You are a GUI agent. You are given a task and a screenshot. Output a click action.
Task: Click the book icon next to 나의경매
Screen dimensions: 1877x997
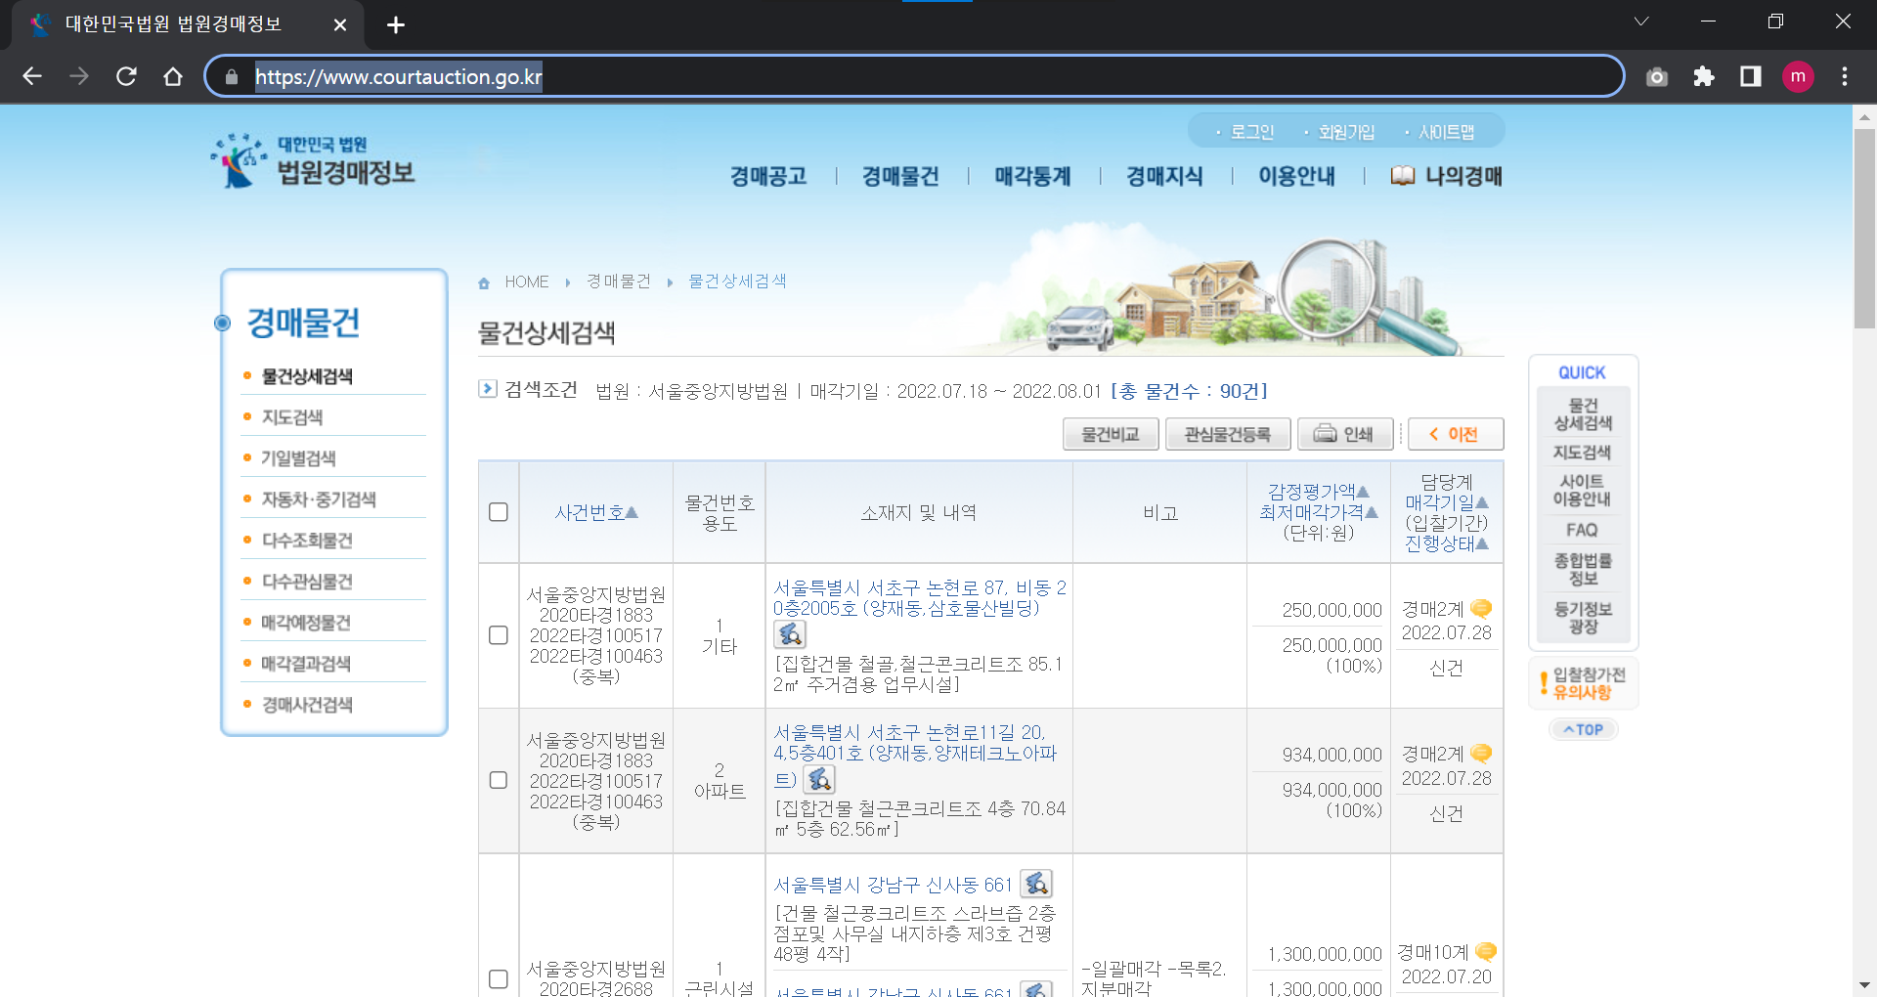[1403, 176]
